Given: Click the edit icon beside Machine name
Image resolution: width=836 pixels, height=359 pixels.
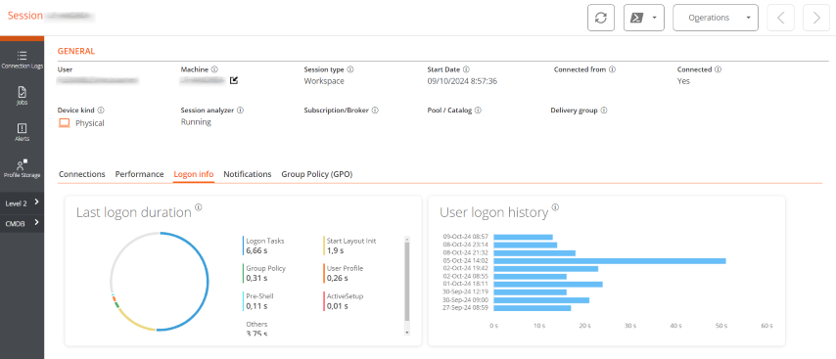Looking at the screenshot, I should pos(234,81).
